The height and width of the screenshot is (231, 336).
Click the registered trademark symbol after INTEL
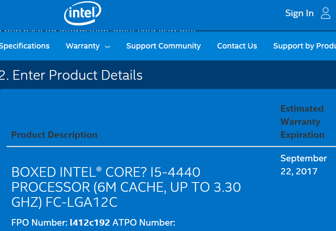[x=99, y=169]
